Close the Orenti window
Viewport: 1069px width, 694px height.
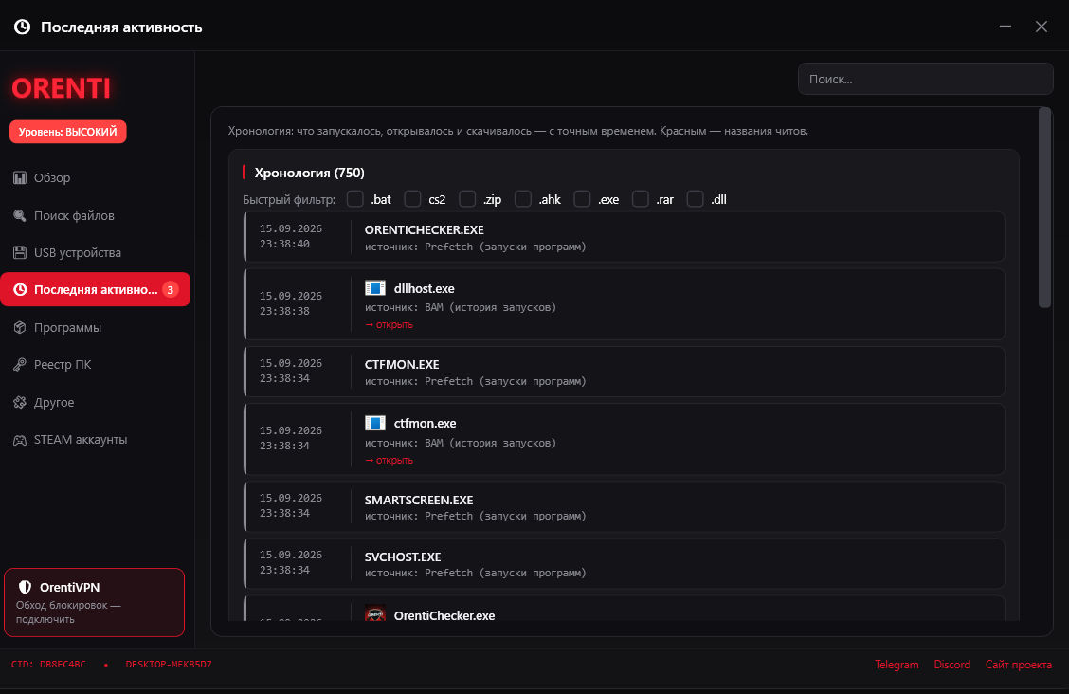(x=1042, y=27)
